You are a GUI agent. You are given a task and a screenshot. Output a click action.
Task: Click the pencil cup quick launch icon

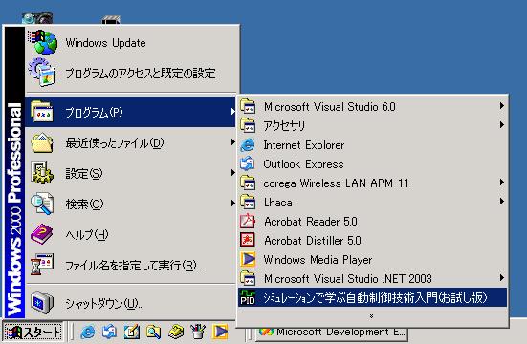click(x=198, y=332)
